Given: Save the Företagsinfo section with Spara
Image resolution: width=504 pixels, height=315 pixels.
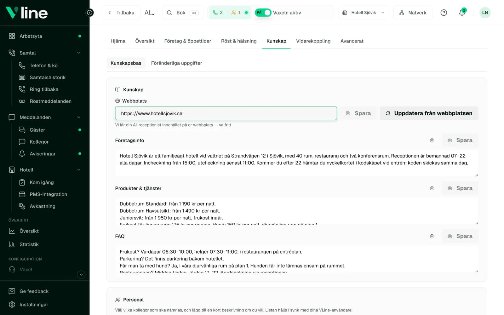Looking at the screenshot, I should pos(460,140).
